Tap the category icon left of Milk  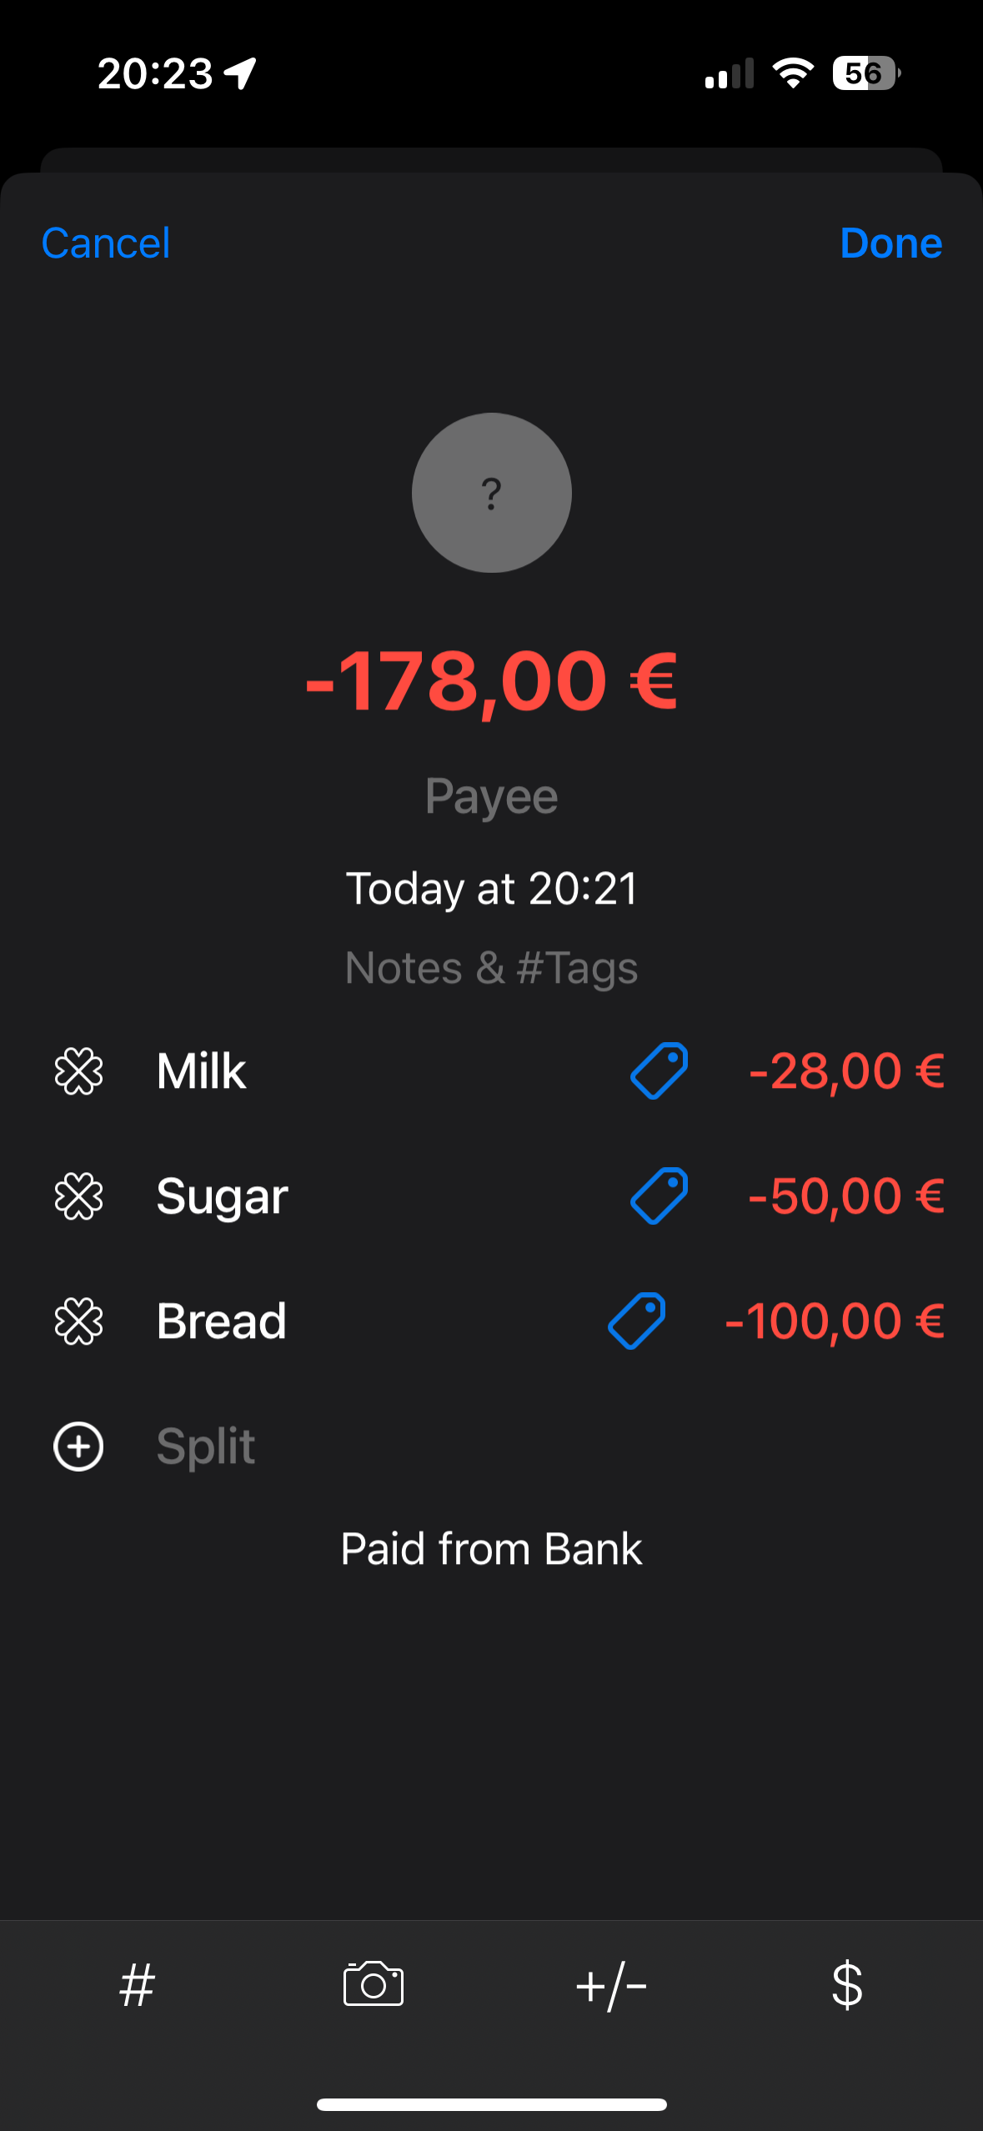pyautogui.click(x=78, y=1071)
